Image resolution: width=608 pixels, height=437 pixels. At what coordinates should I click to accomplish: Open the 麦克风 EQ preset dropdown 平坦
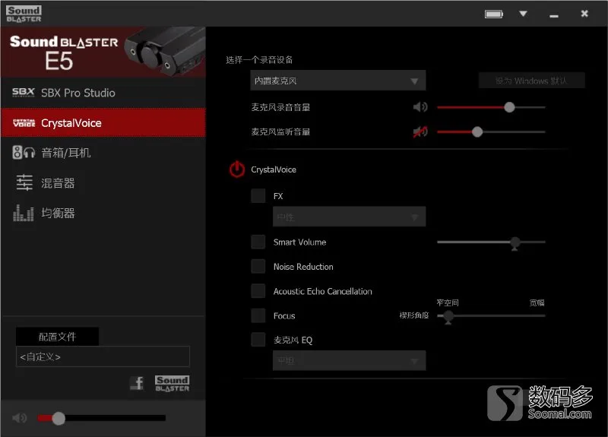coord(349,360)
